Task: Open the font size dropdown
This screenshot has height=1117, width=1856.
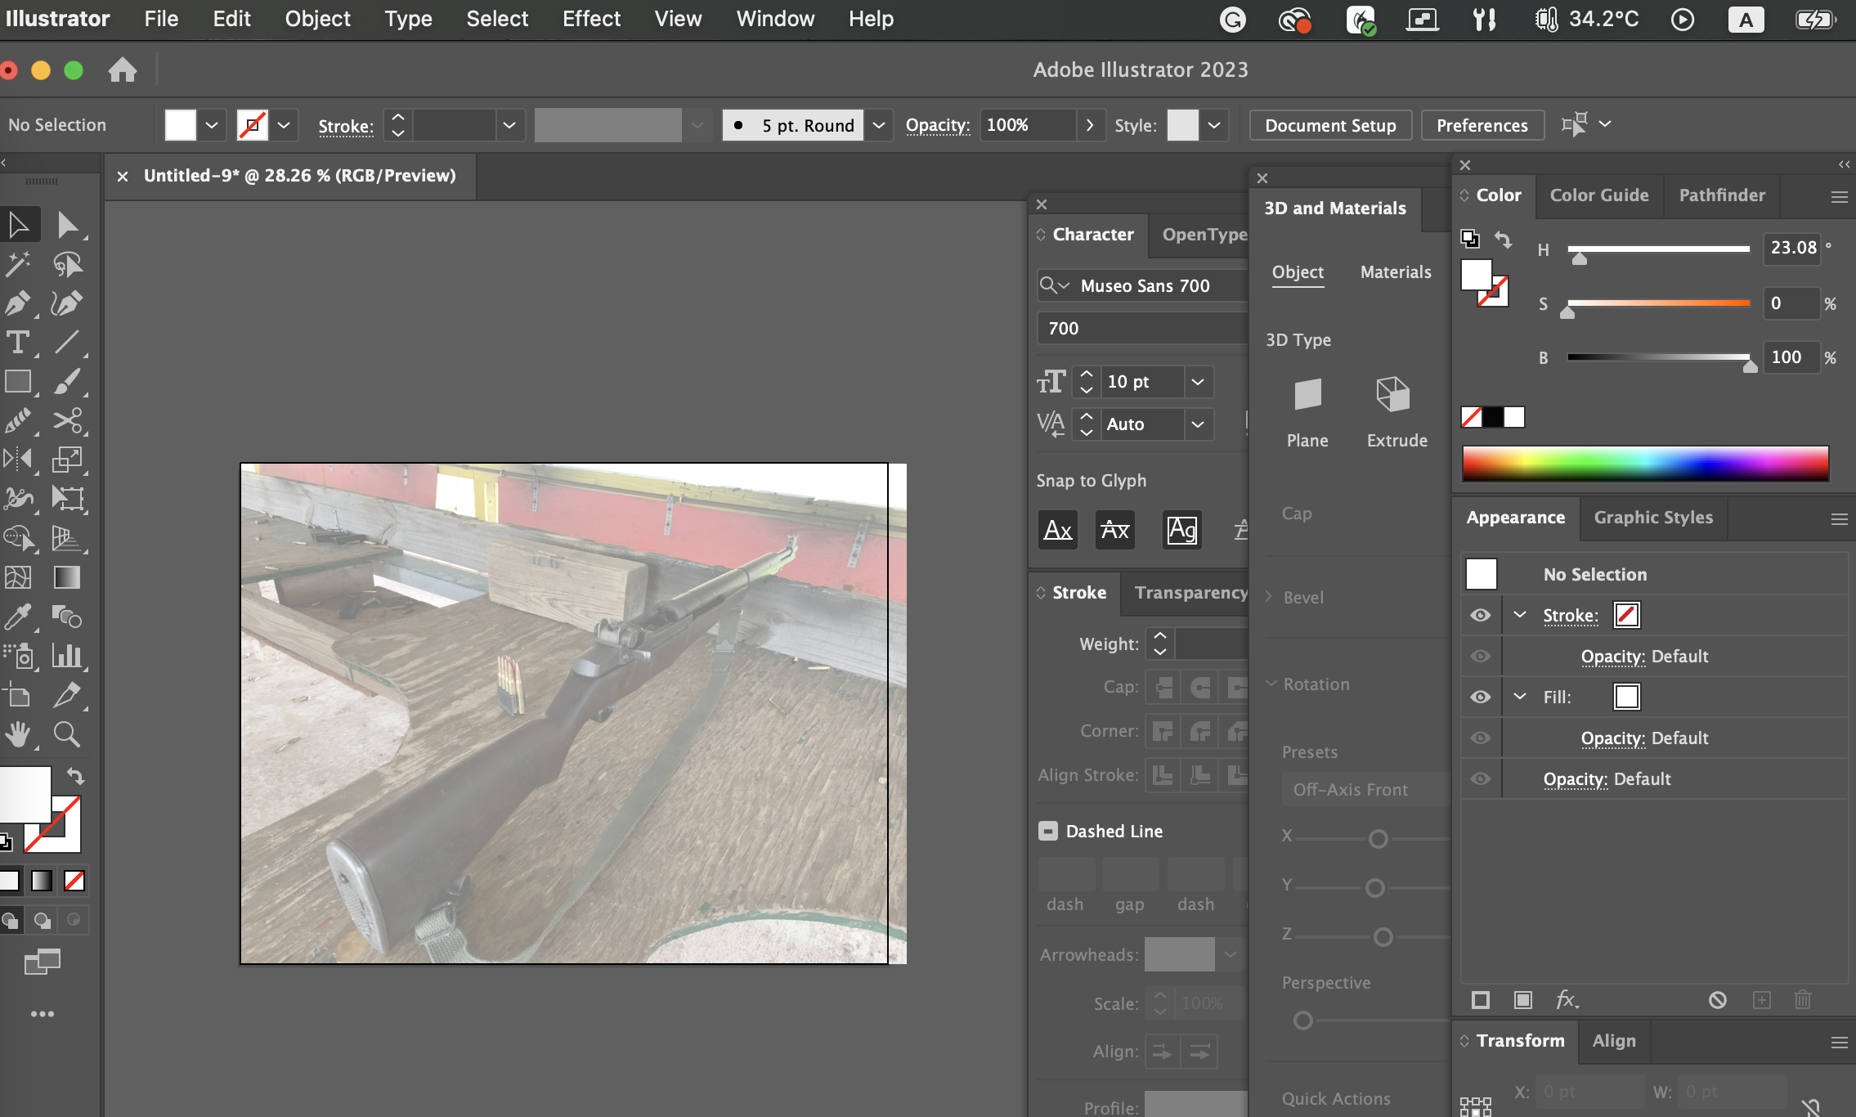Action: (1198, 382)
